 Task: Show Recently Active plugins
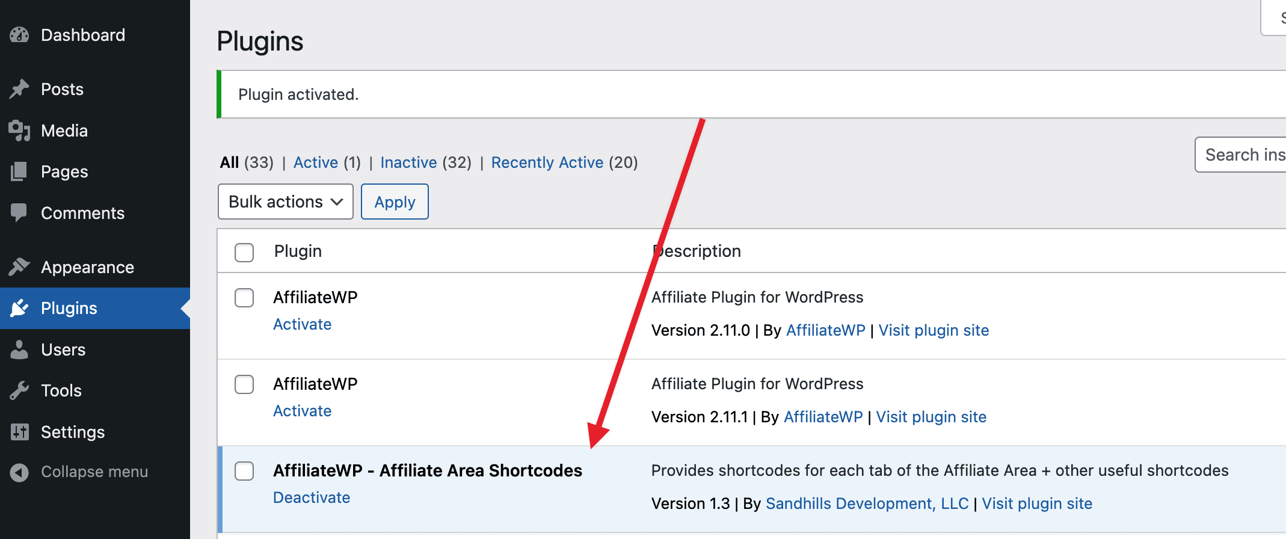547,162
